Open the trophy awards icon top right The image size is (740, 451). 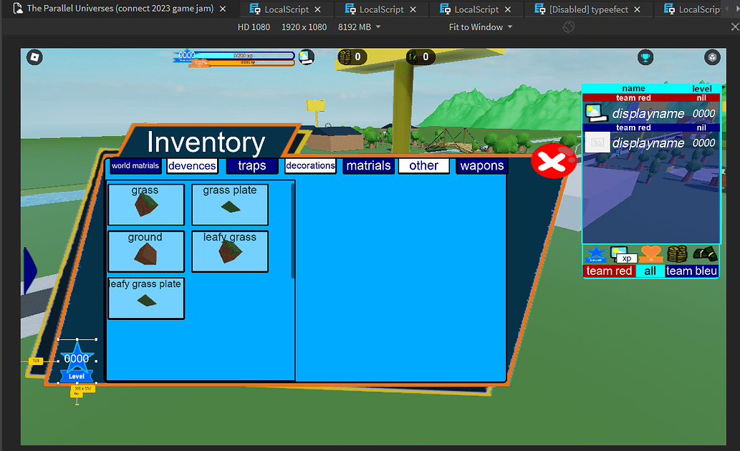[x=645, y=57]
